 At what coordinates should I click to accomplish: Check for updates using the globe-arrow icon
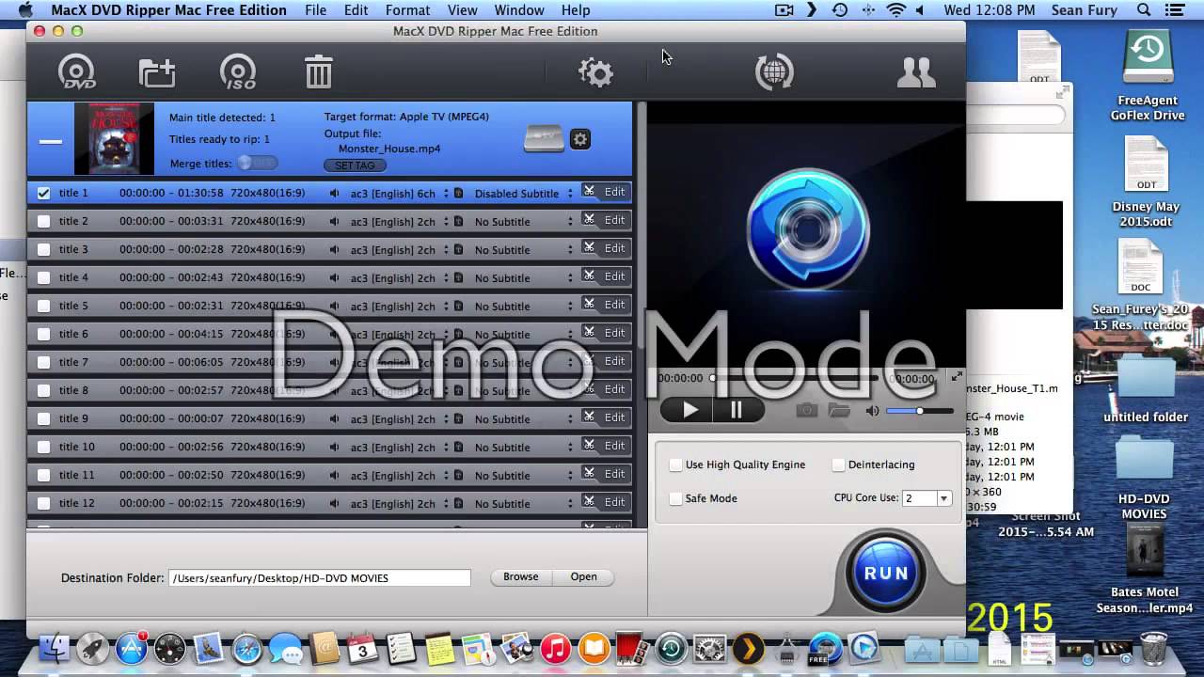774,72
